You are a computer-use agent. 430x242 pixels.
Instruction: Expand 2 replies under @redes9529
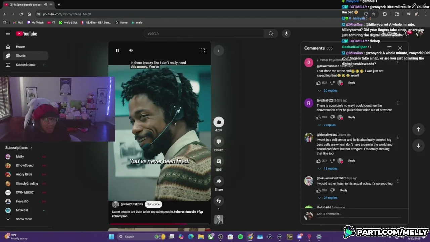click(x=327, y=125)
